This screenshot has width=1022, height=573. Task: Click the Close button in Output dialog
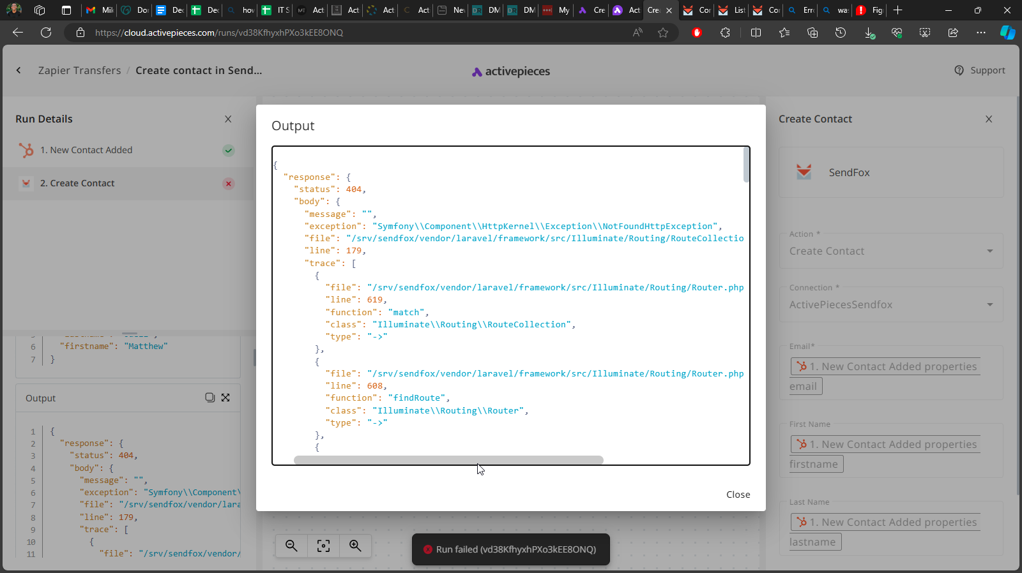738,495
